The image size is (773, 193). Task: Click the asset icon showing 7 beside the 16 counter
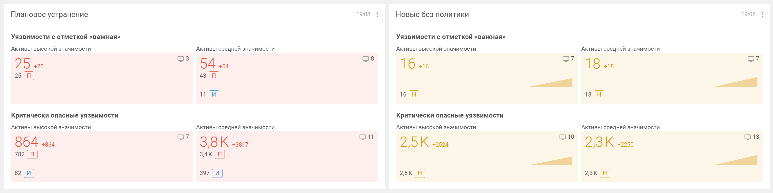[566, 59]
